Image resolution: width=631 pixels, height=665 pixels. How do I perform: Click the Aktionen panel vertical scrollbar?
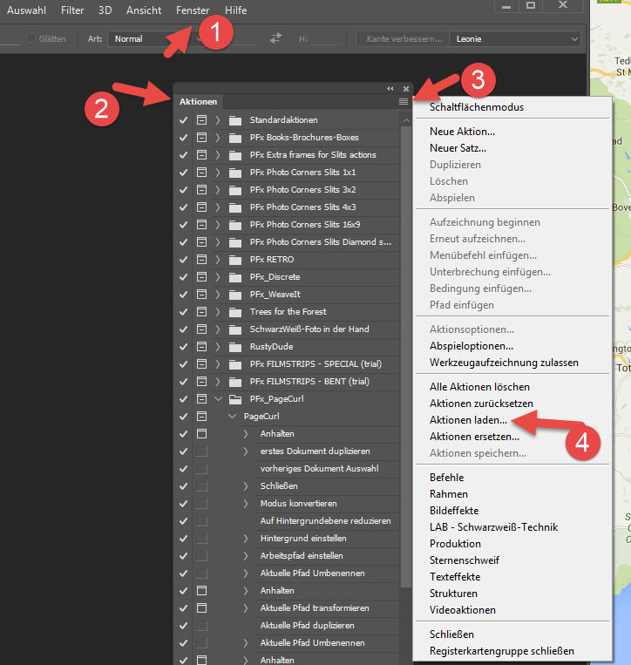click(405, 349)
